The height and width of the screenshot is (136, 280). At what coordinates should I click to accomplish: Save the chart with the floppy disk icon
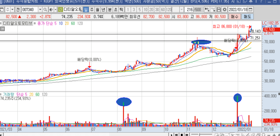pos(219,9)
